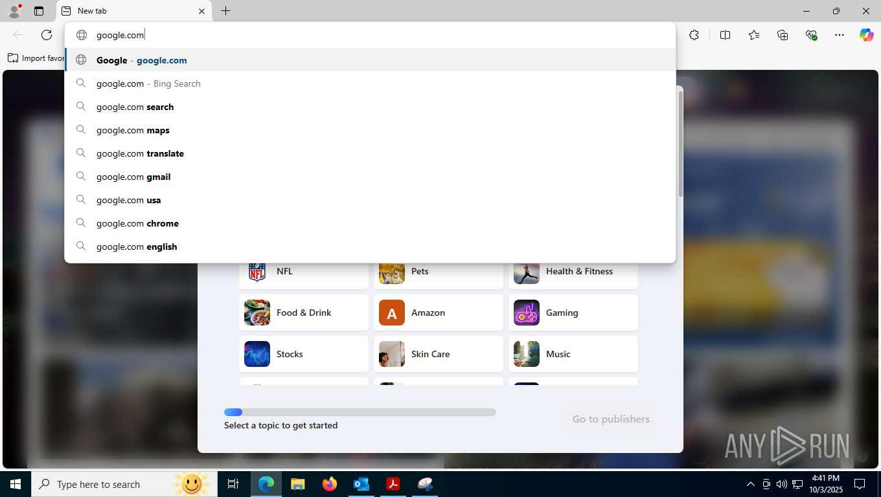Choose google.com maps suggestion

pyautogui.click(x=371, y=130)
